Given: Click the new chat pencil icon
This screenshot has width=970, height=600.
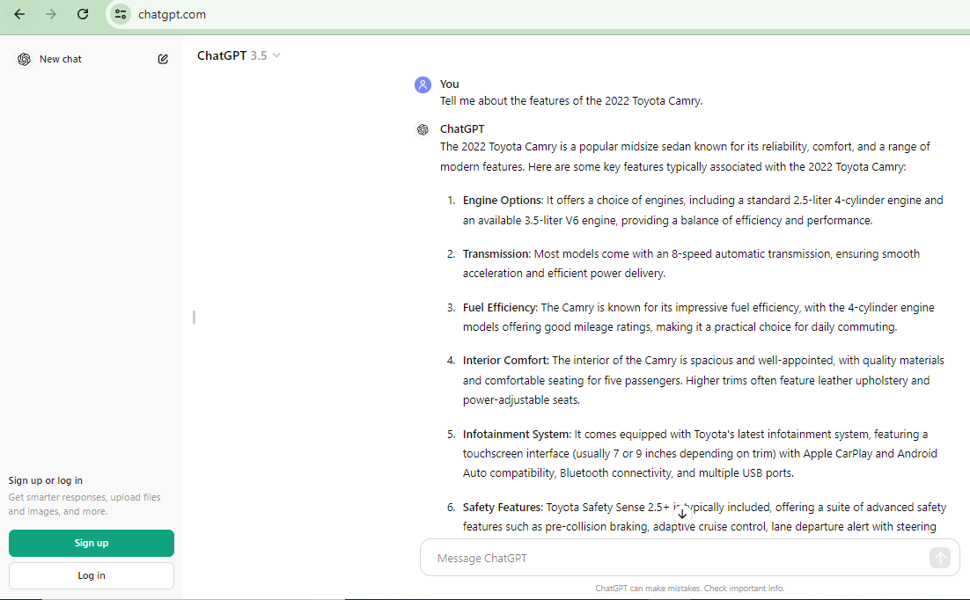Looking at the screenshot, I should (163, 59).
